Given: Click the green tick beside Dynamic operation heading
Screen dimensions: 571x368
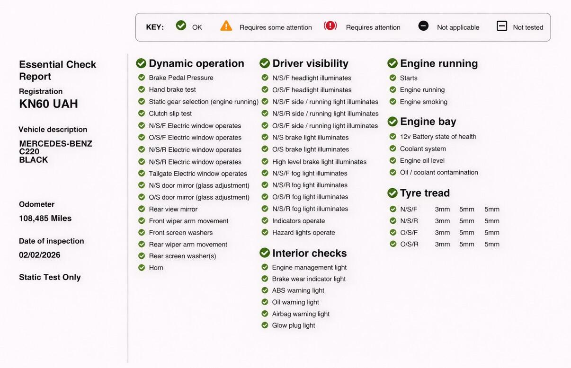Looking at the screenshot, I should tap(141, 63).
